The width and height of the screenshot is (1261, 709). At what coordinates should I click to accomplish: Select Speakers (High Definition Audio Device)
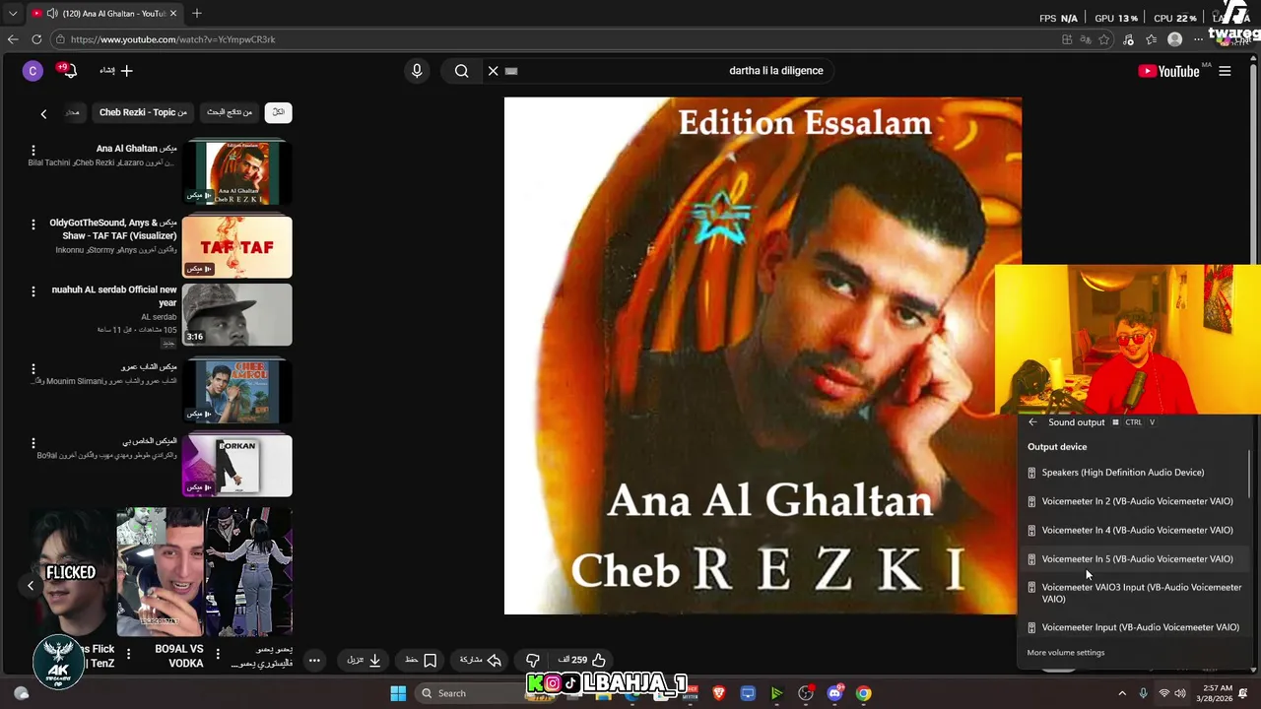point(1133,473)
